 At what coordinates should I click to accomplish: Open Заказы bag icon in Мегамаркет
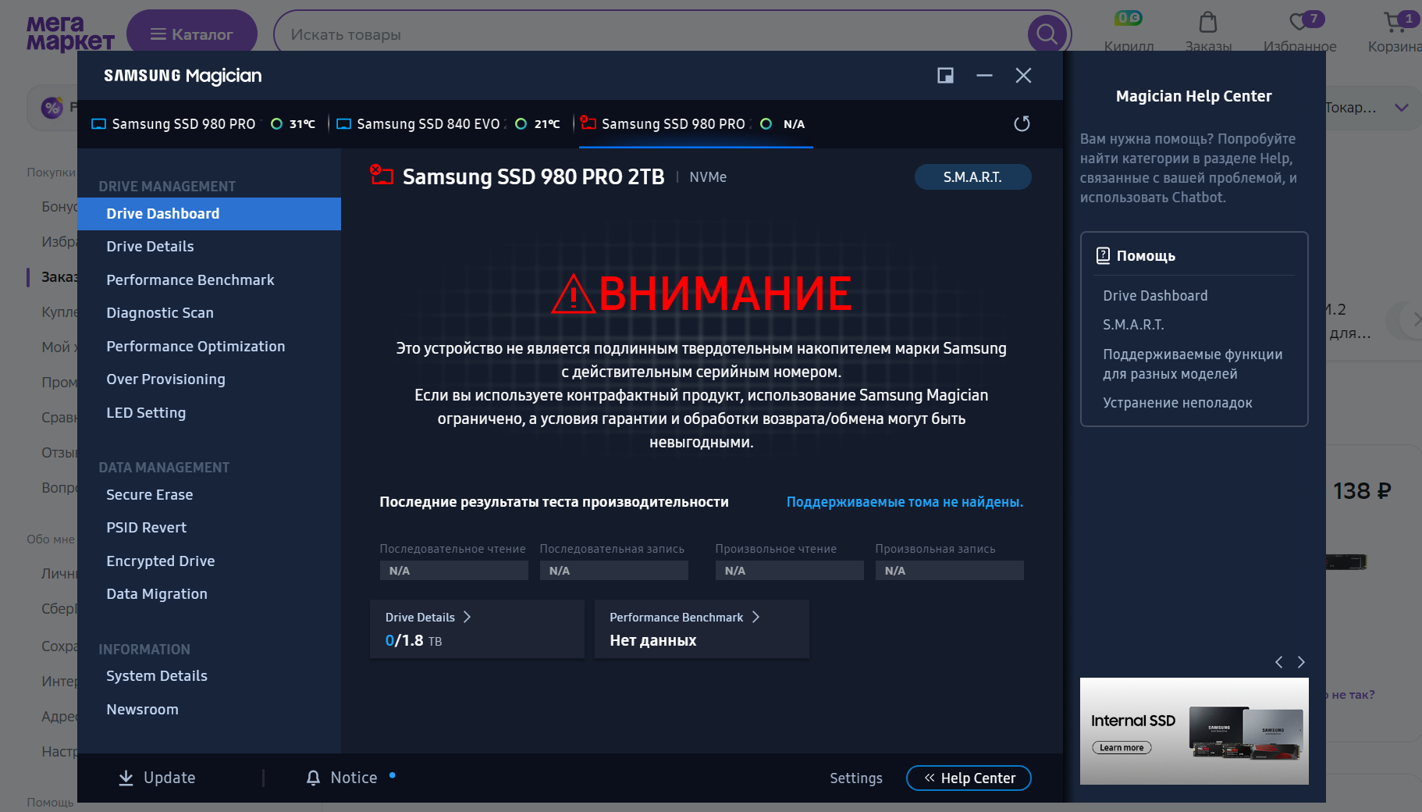1207,22
